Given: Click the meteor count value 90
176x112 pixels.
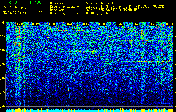Looking at the screenshot, I should pyautogui.click(x=41, y=13).
